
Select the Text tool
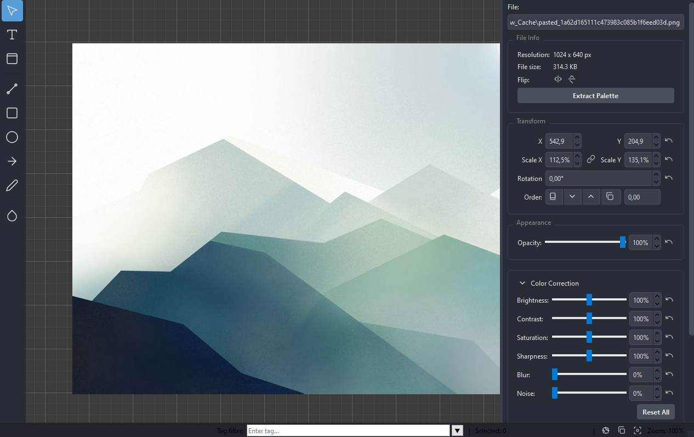pos(12,35)
